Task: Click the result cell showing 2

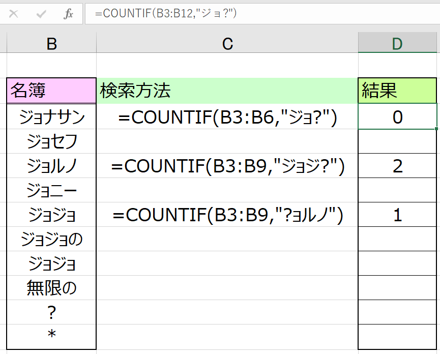Action: coord(397,166)
